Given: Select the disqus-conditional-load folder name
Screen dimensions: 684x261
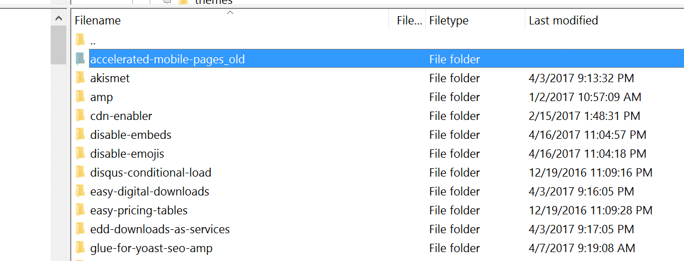Looking at the screenshot, I should [x=150, y=173].
